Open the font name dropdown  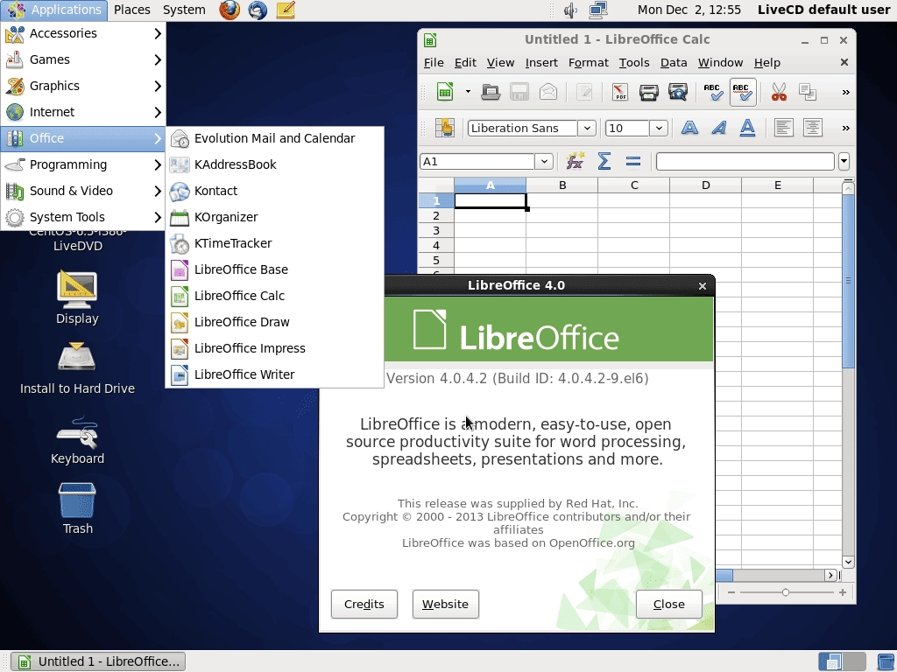coord(586,128)
